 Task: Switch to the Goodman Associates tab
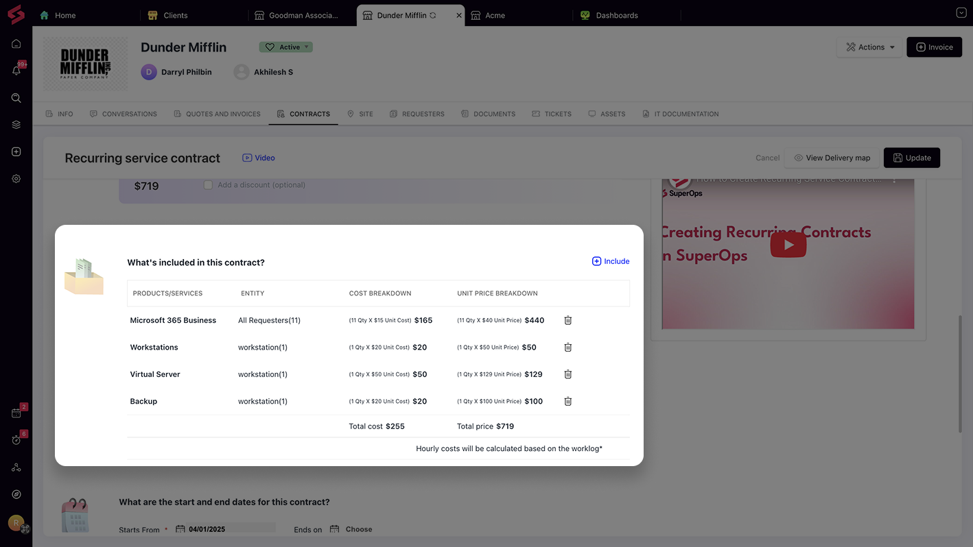pyautogui.click(x=296, y=15)
